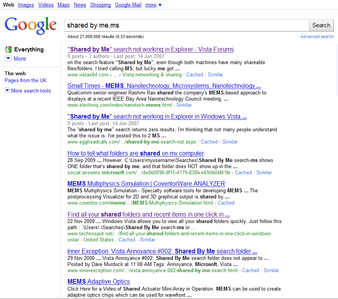The height and width of the screenshot is (299, 338).
Task: Switch to Videos search
Action: click(46, 5)
